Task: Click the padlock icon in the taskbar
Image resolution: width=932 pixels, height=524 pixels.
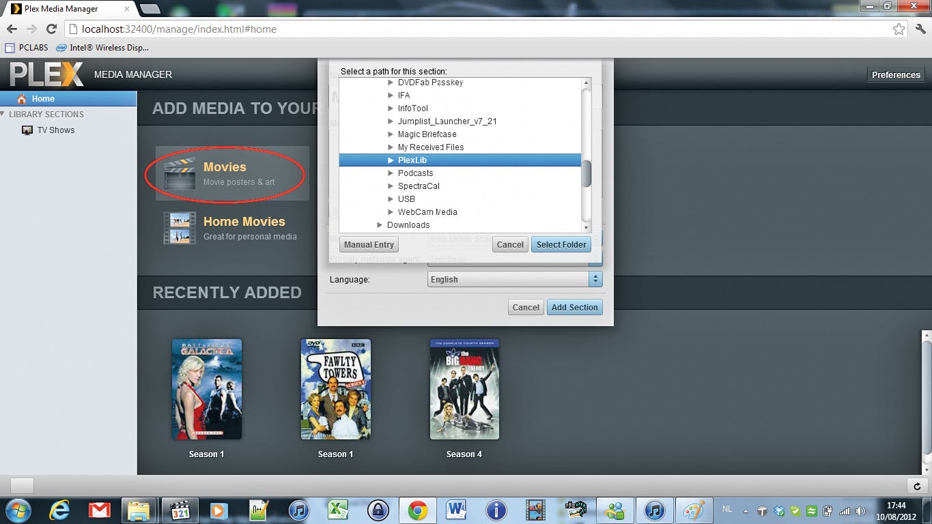Action: coord(378,510)
